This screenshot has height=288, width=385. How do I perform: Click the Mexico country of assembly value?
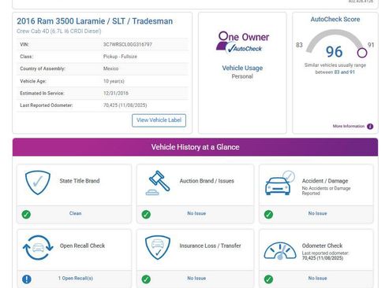[x=110, y=68]
